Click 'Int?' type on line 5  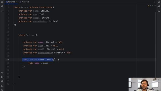pyautogui.click(x=42, y=14)
